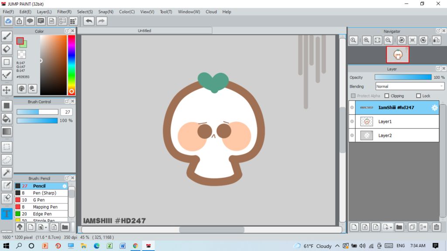This screenshot has height=251, width=447.
Task: Select the Gradient tool
Action: [7, 132]
